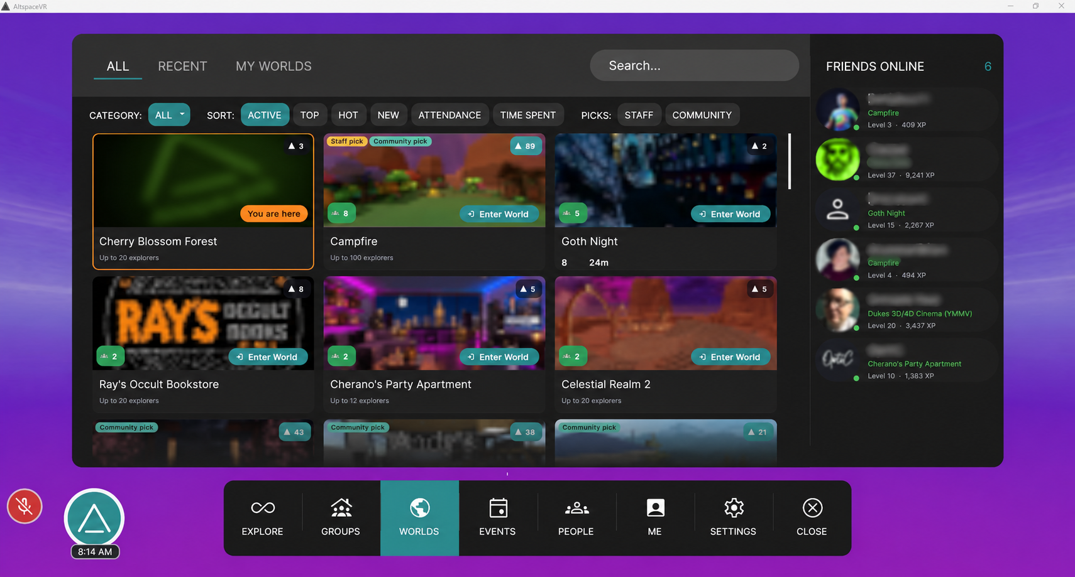Sort worlds by Top
The image size is (1075, 577).
pos(309,115)
